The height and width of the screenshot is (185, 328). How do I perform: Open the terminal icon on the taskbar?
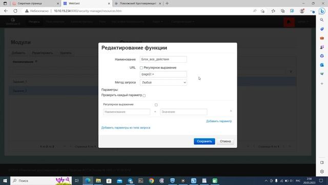141,180
